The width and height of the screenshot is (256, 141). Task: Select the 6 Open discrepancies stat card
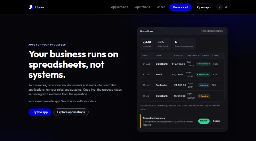click(x=184, y=44)
